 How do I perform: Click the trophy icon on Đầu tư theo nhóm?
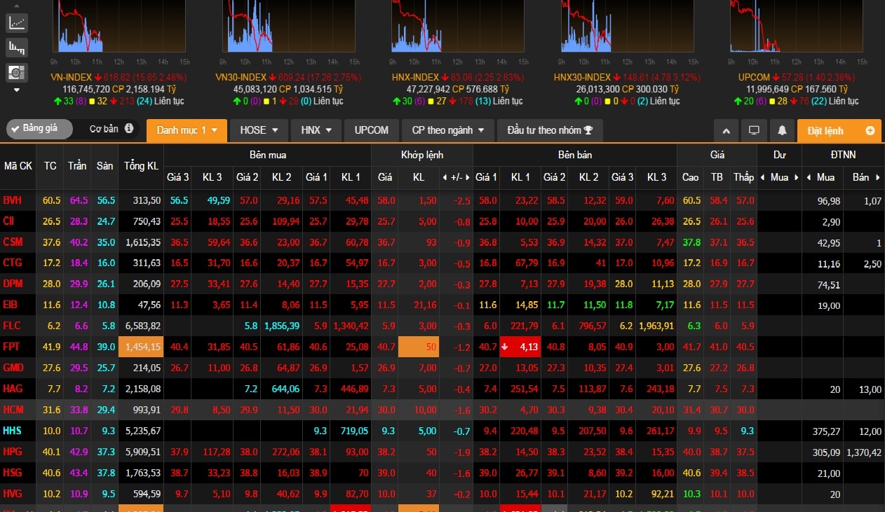(588, 130)
